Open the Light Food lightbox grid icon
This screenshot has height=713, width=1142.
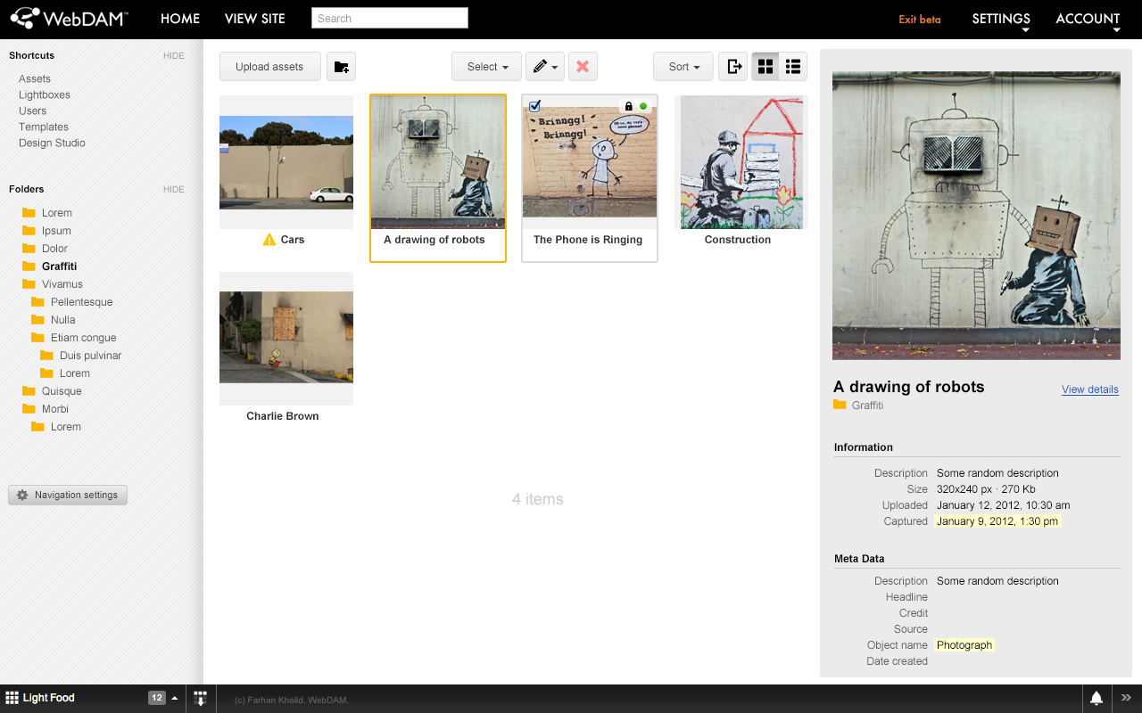(12, 698)
